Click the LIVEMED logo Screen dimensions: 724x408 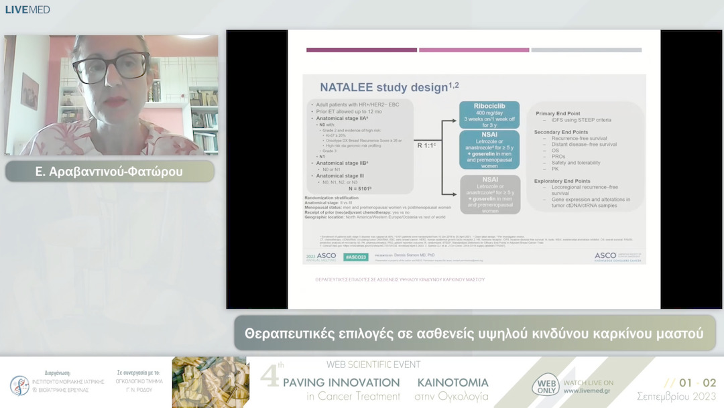pos(27,9)
